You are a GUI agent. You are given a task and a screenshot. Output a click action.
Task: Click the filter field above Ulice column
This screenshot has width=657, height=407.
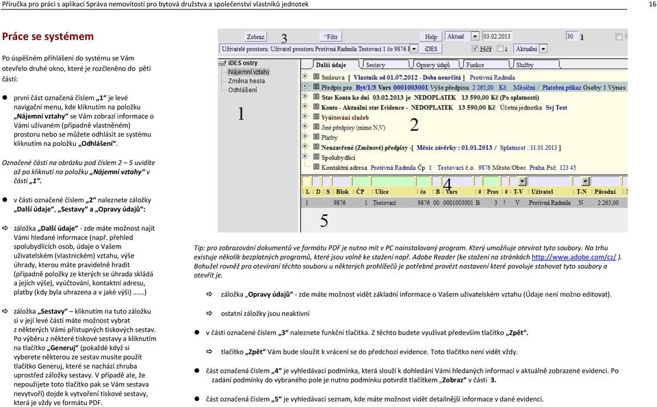pos(392,182)
